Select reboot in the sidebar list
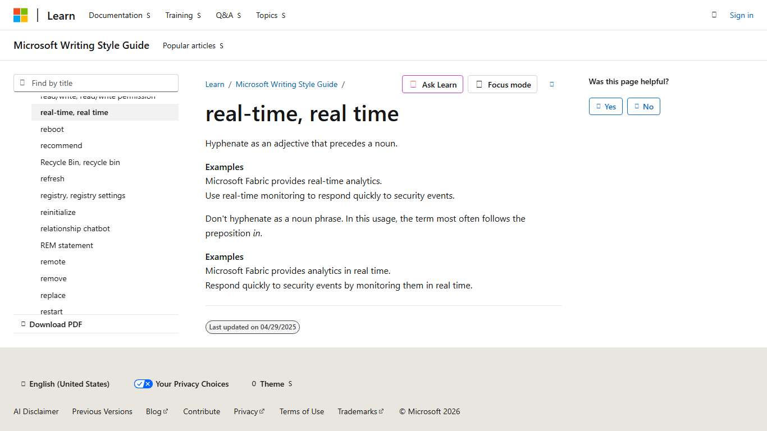The height and width of the screenshot is (431, 767). click(52, 129)
